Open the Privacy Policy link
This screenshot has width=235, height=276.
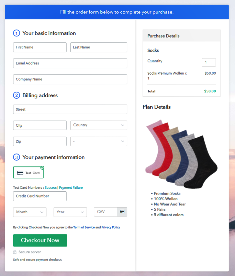tap(111, 227)
